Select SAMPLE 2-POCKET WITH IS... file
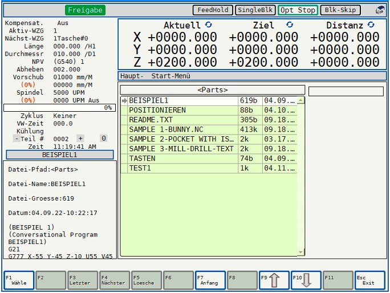Viewport: 390px width, 293px height. [x=209, y=139]
